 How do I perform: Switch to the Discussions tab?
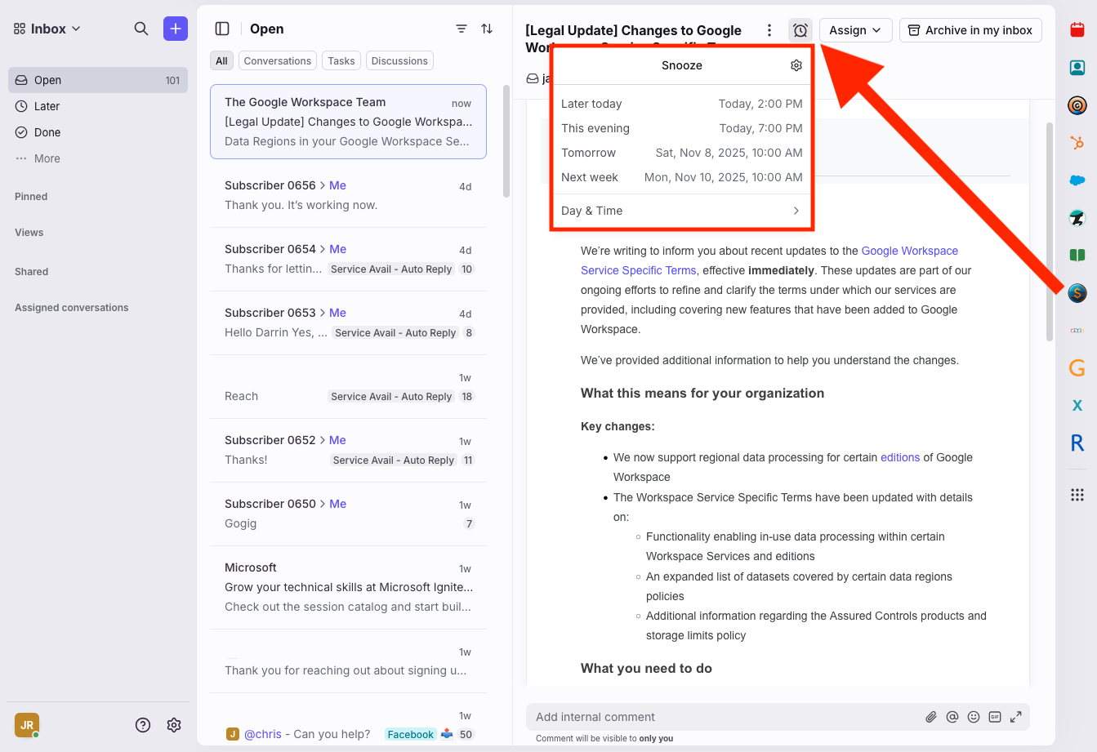coord(399,60)
